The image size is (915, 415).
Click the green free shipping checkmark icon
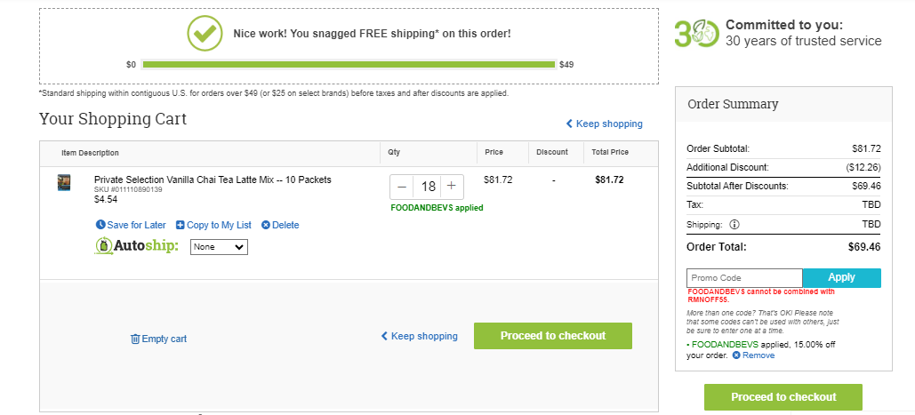click(x=205, y=33)
